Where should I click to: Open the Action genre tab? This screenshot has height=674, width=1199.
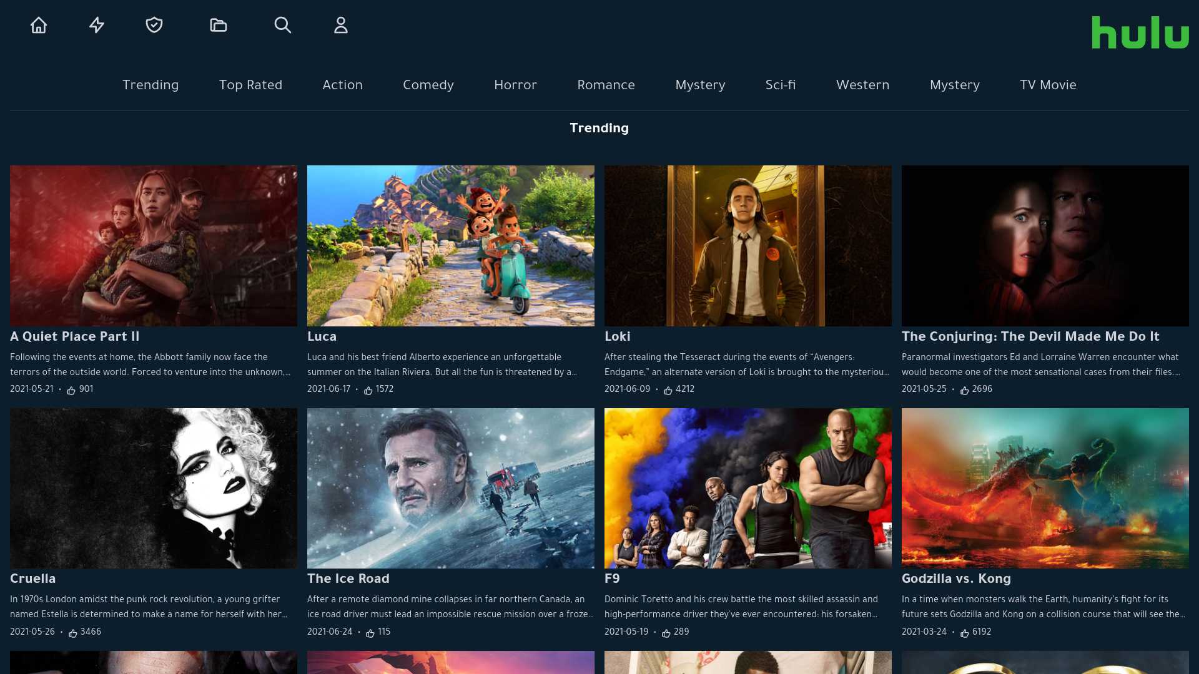click(342, 85)
